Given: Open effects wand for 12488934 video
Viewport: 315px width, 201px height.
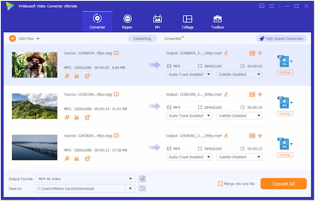Looking at the screenshot, I should [67, 76].
